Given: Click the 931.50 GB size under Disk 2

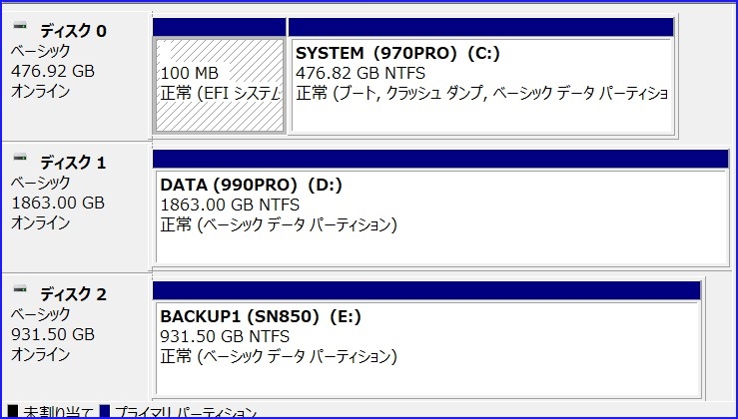Looking at the screenshot, I should (52, 334).
